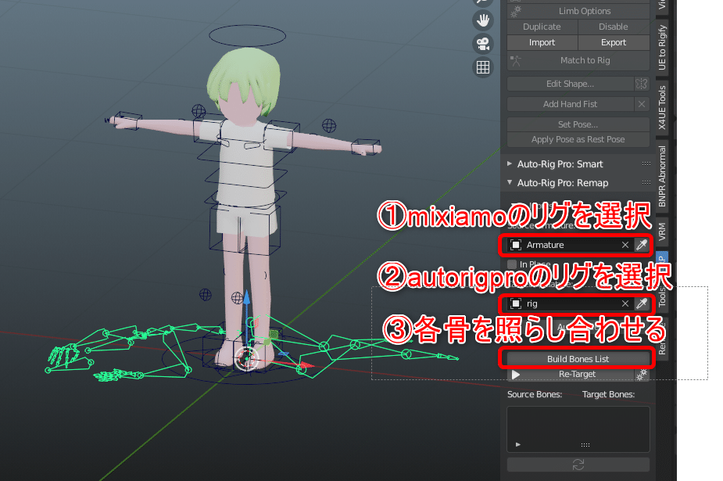Activate the hand pan icon in the viewport
The height and width of the screenshot is (481, 723).
pyautogui.click(x=483, y=20)
